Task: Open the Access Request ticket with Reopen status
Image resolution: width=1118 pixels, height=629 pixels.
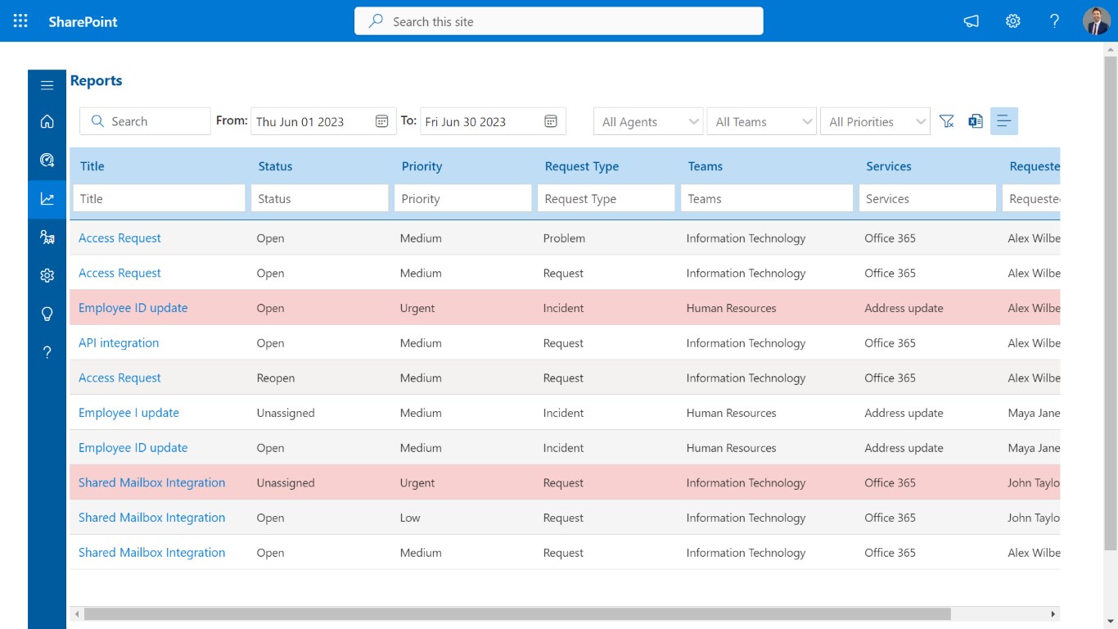Action: click(x=119, y=378)
